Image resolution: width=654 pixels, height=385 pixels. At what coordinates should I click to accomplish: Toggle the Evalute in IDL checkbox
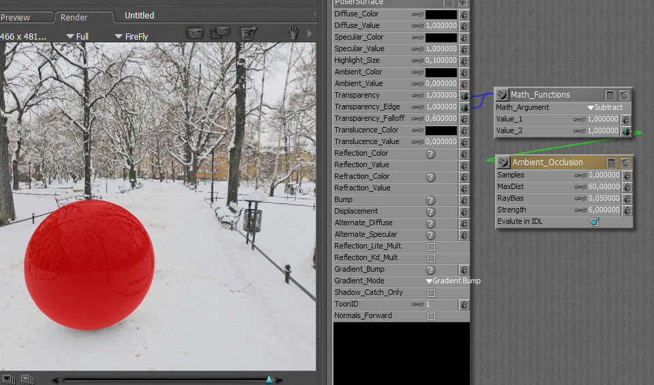(594, 222)
